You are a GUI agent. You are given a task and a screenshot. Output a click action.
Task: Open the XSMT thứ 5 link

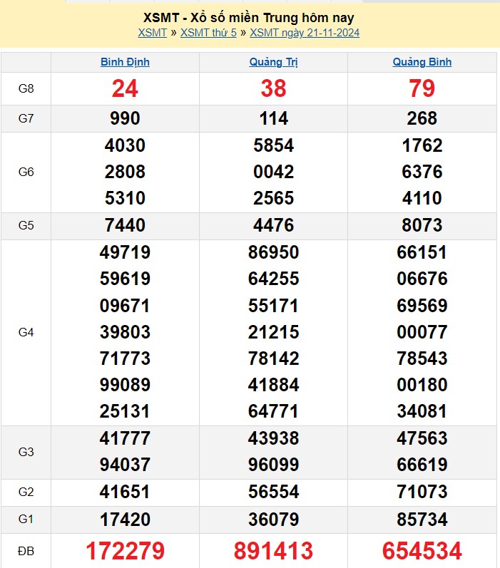pos(208,33)
